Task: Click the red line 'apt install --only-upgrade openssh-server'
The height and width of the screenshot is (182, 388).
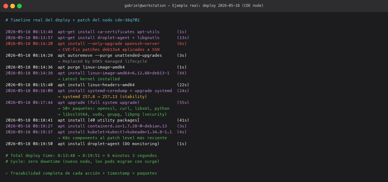Action: (x=109, y=44)
